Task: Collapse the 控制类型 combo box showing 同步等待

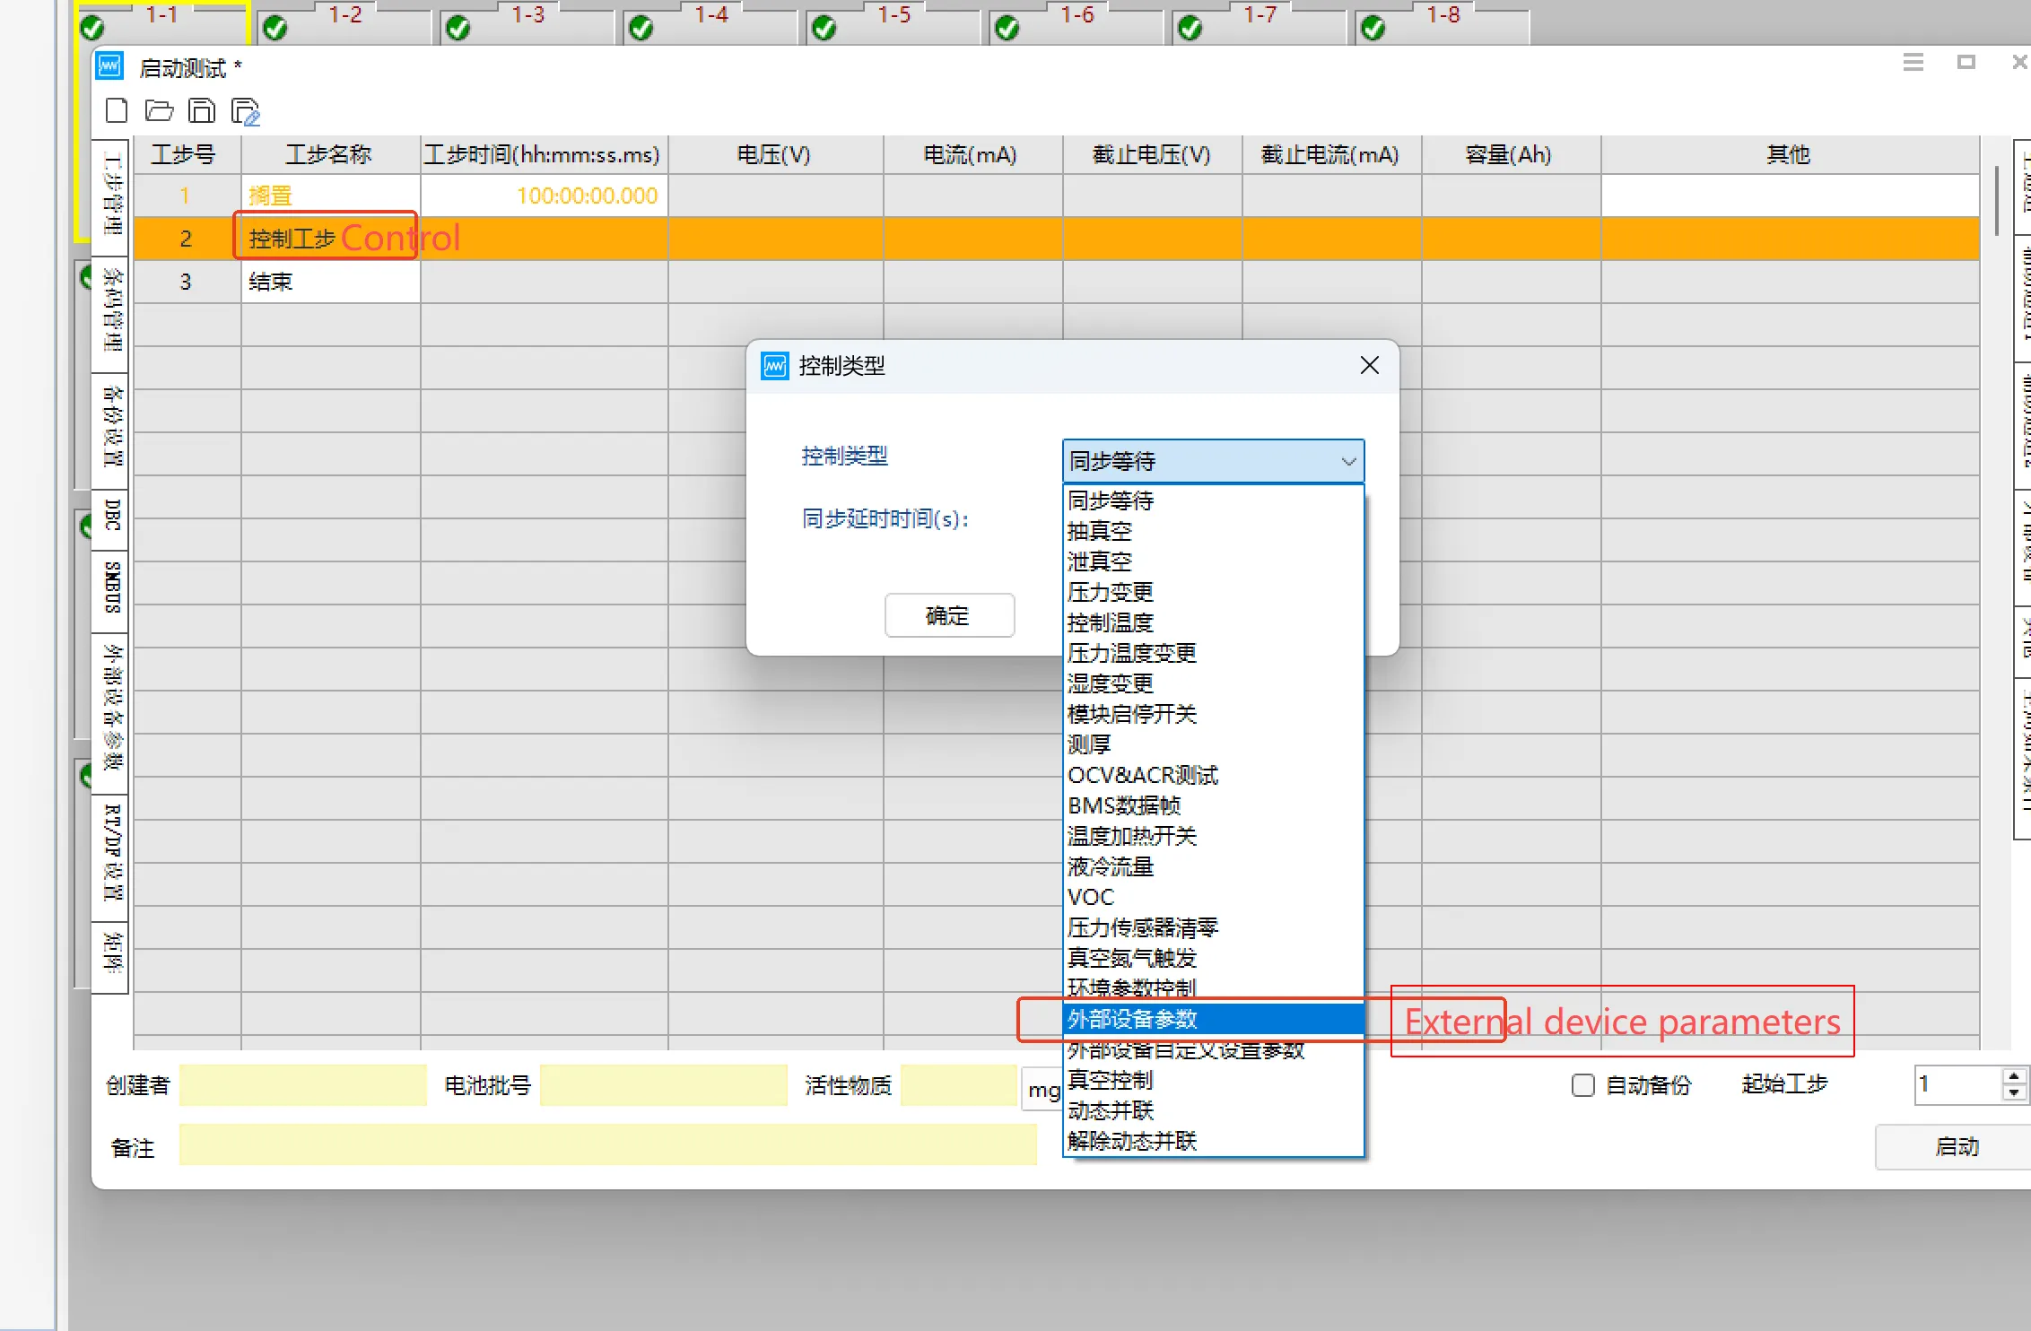Action: 1213,461
